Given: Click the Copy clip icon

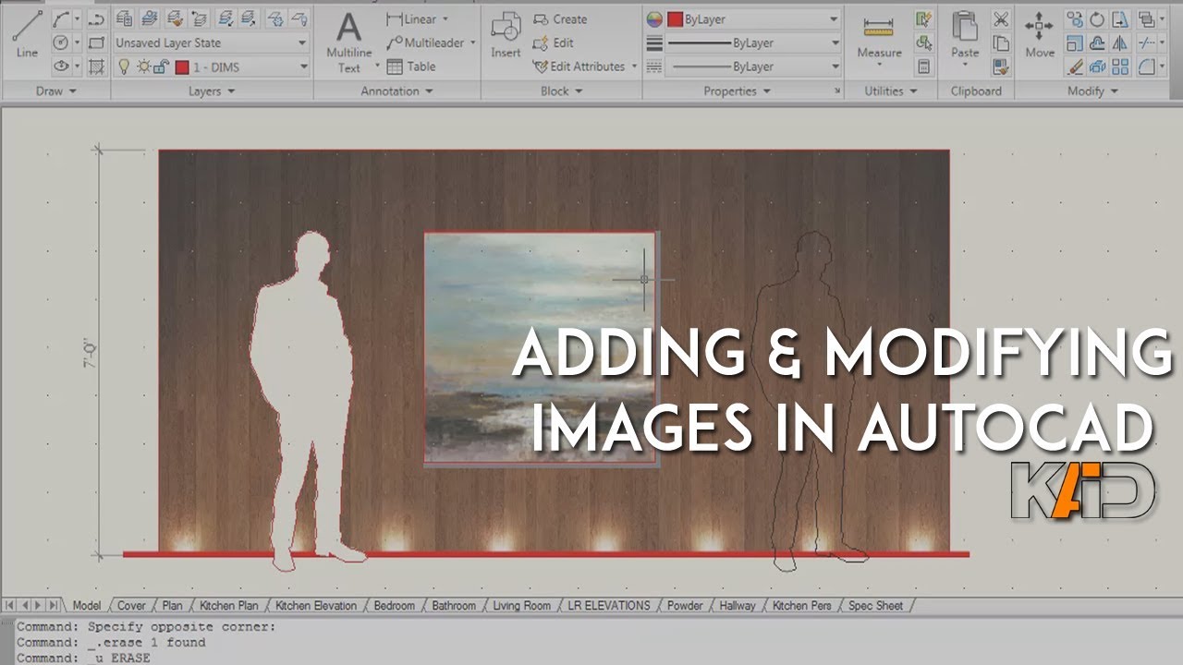Looking at the screenshot, I should [1001, 42].
